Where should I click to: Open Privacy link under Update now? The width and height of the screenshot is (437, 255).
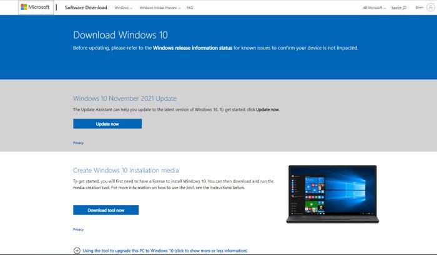point(78,143)
